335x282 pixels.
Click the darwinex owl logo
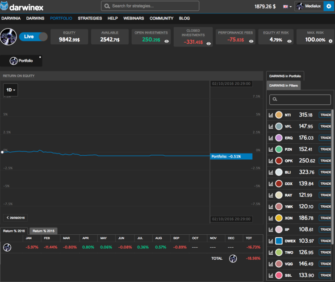[x=7, y=6]
